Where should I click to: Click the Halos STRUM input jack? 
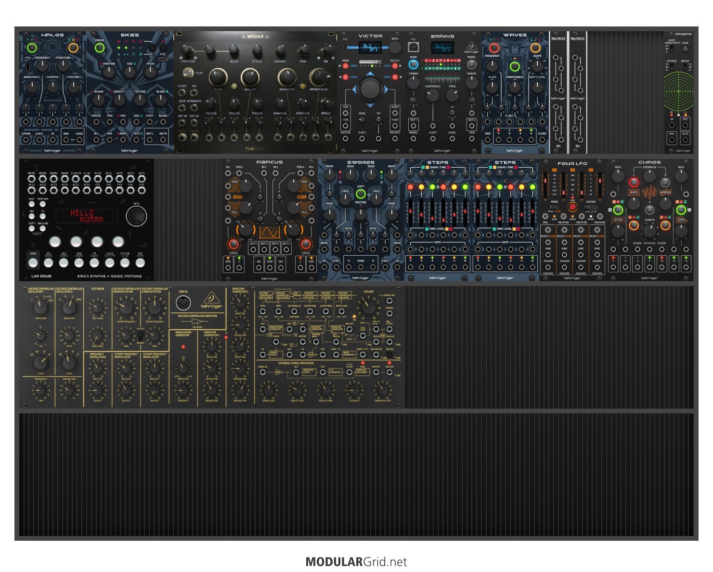26,140
